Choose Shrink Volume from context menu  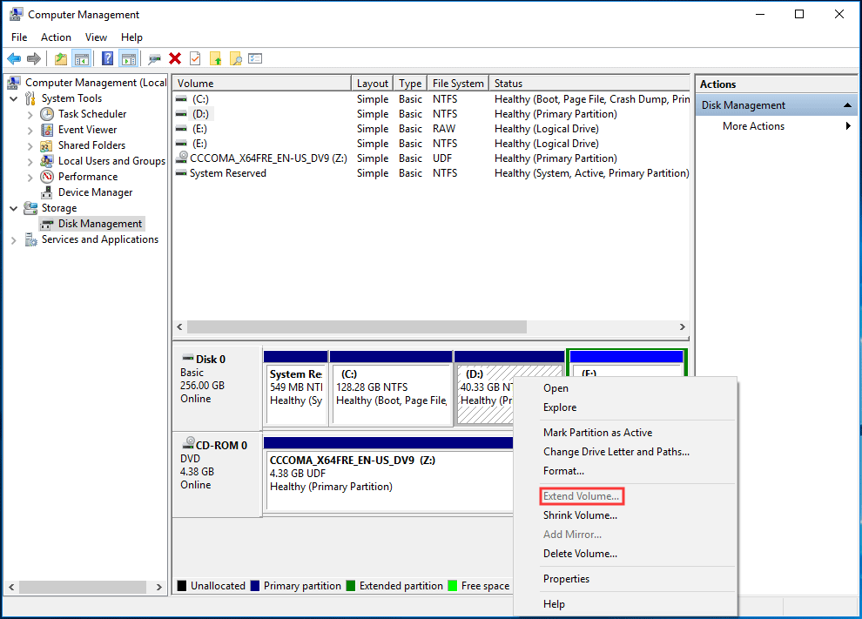580,515
